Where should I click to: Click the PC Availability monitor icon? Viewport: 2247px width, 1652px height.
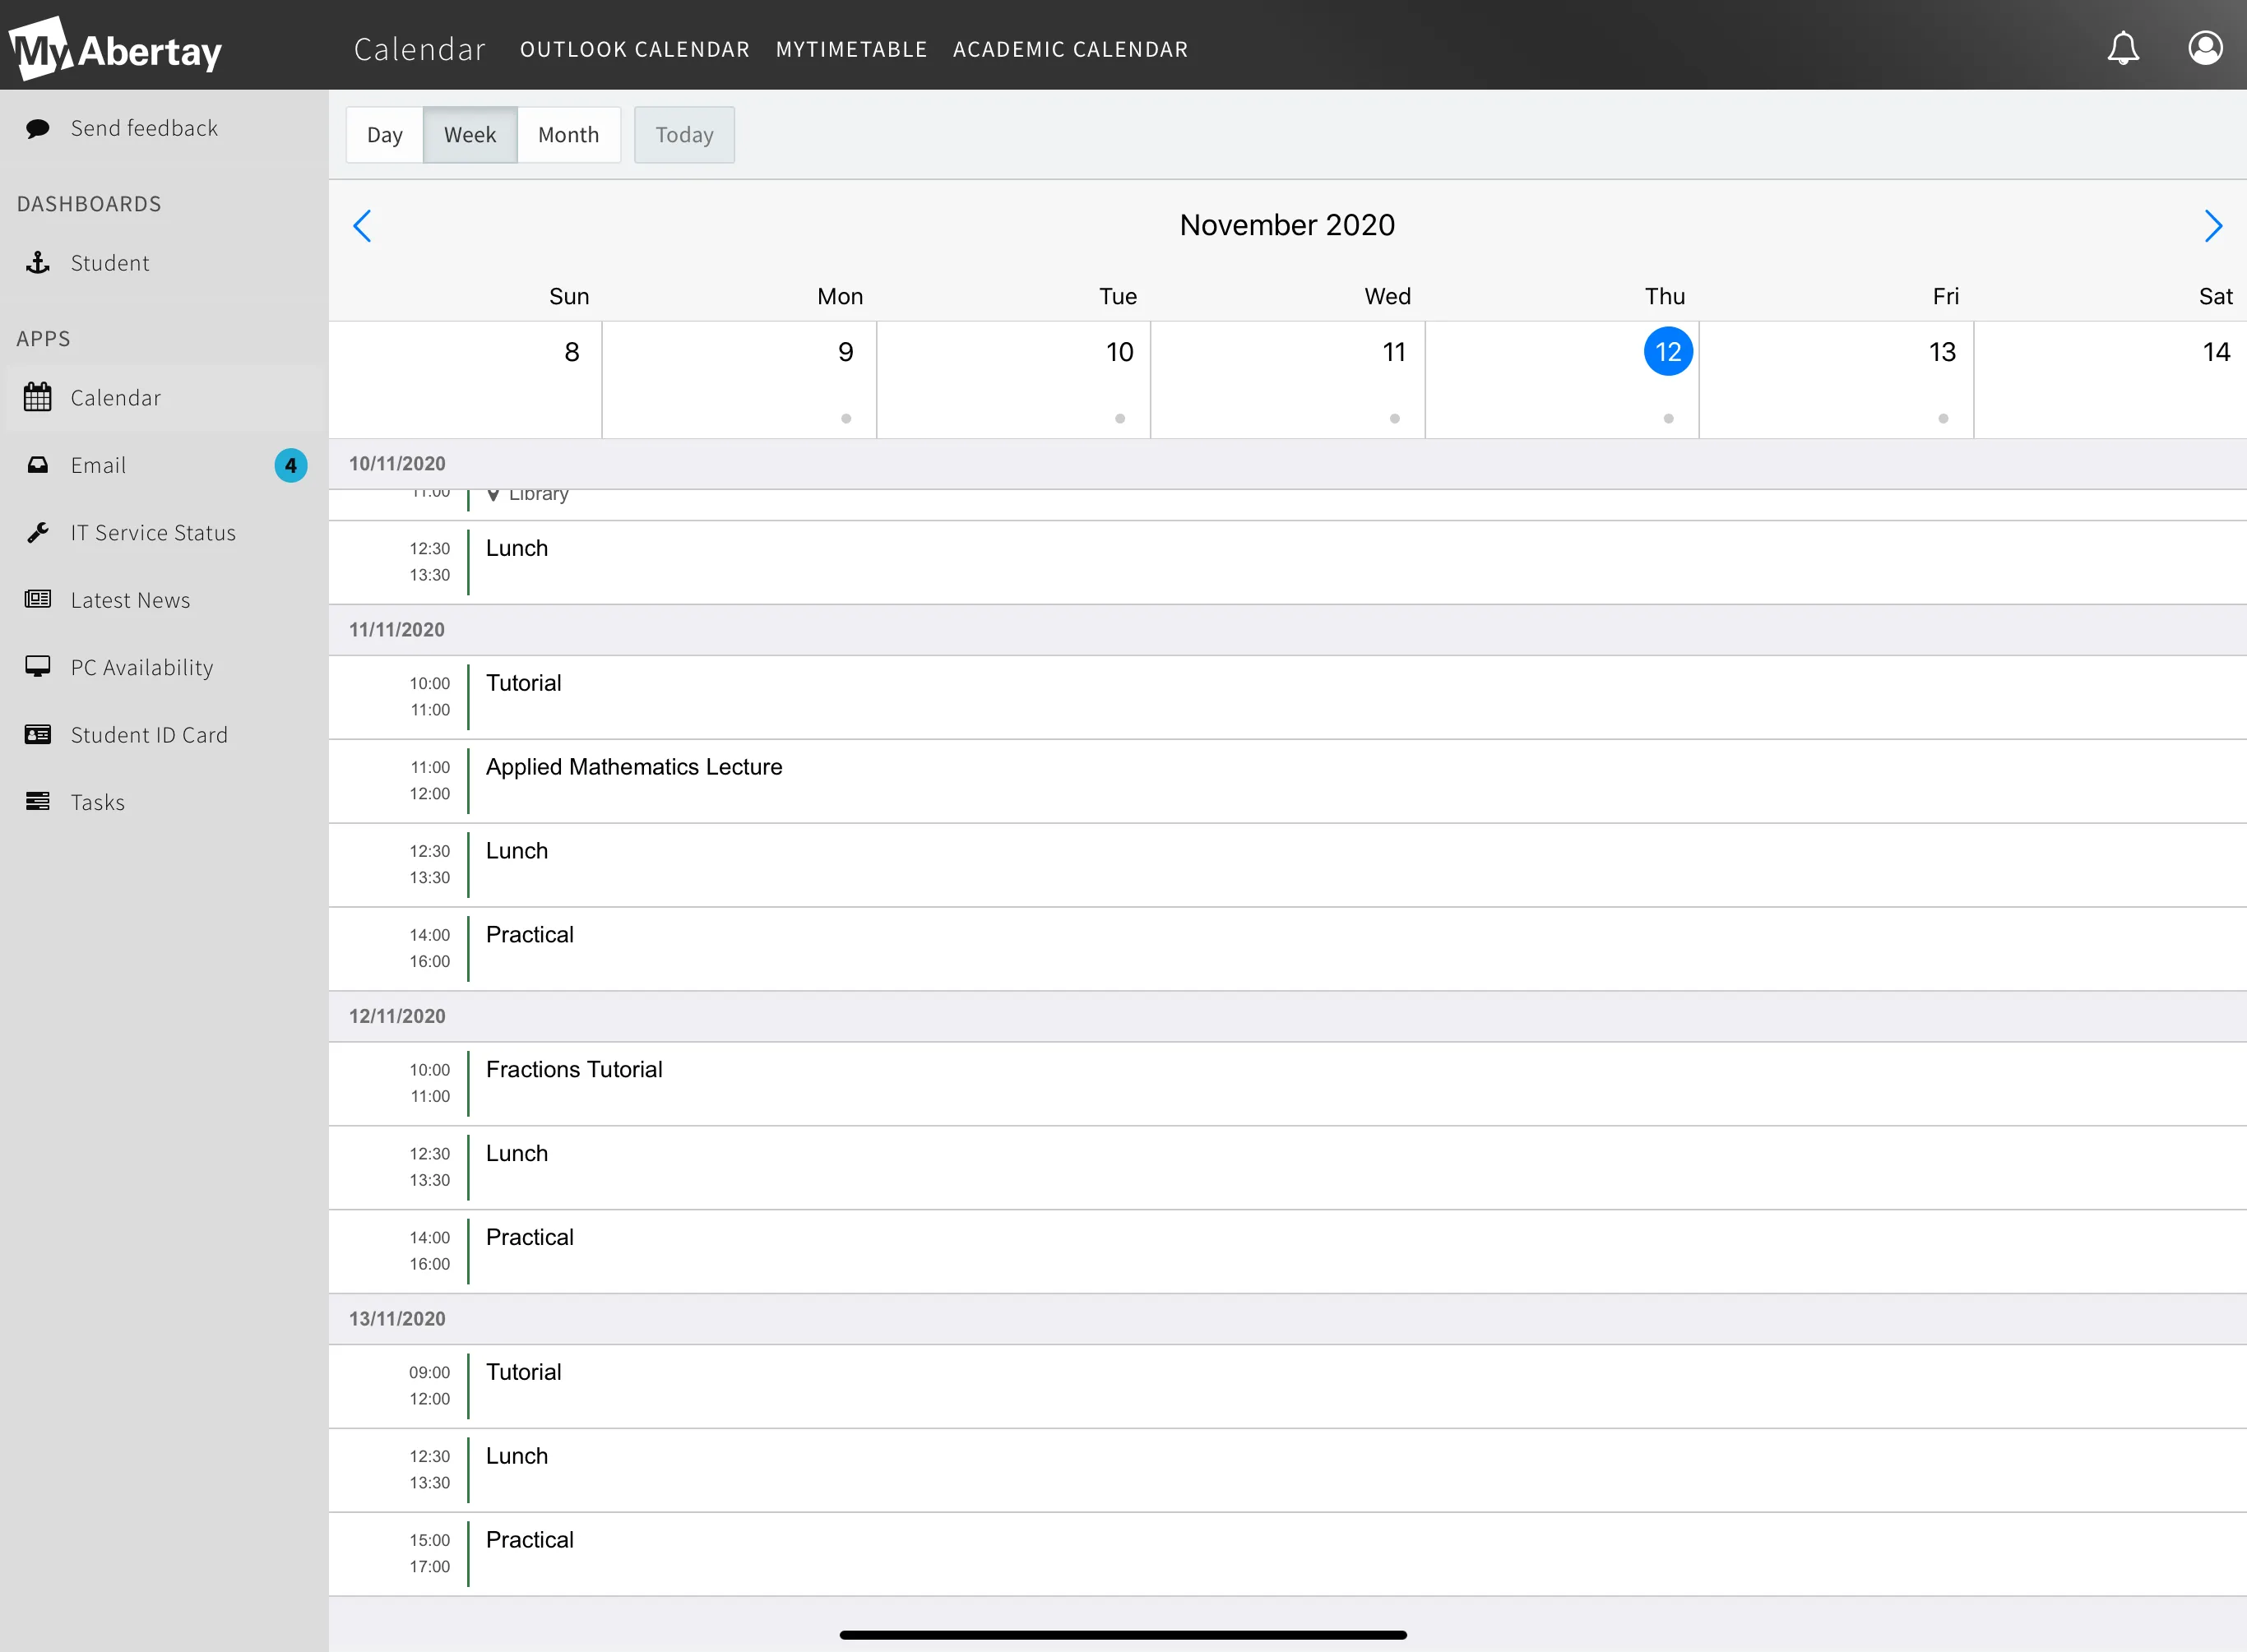38,666
